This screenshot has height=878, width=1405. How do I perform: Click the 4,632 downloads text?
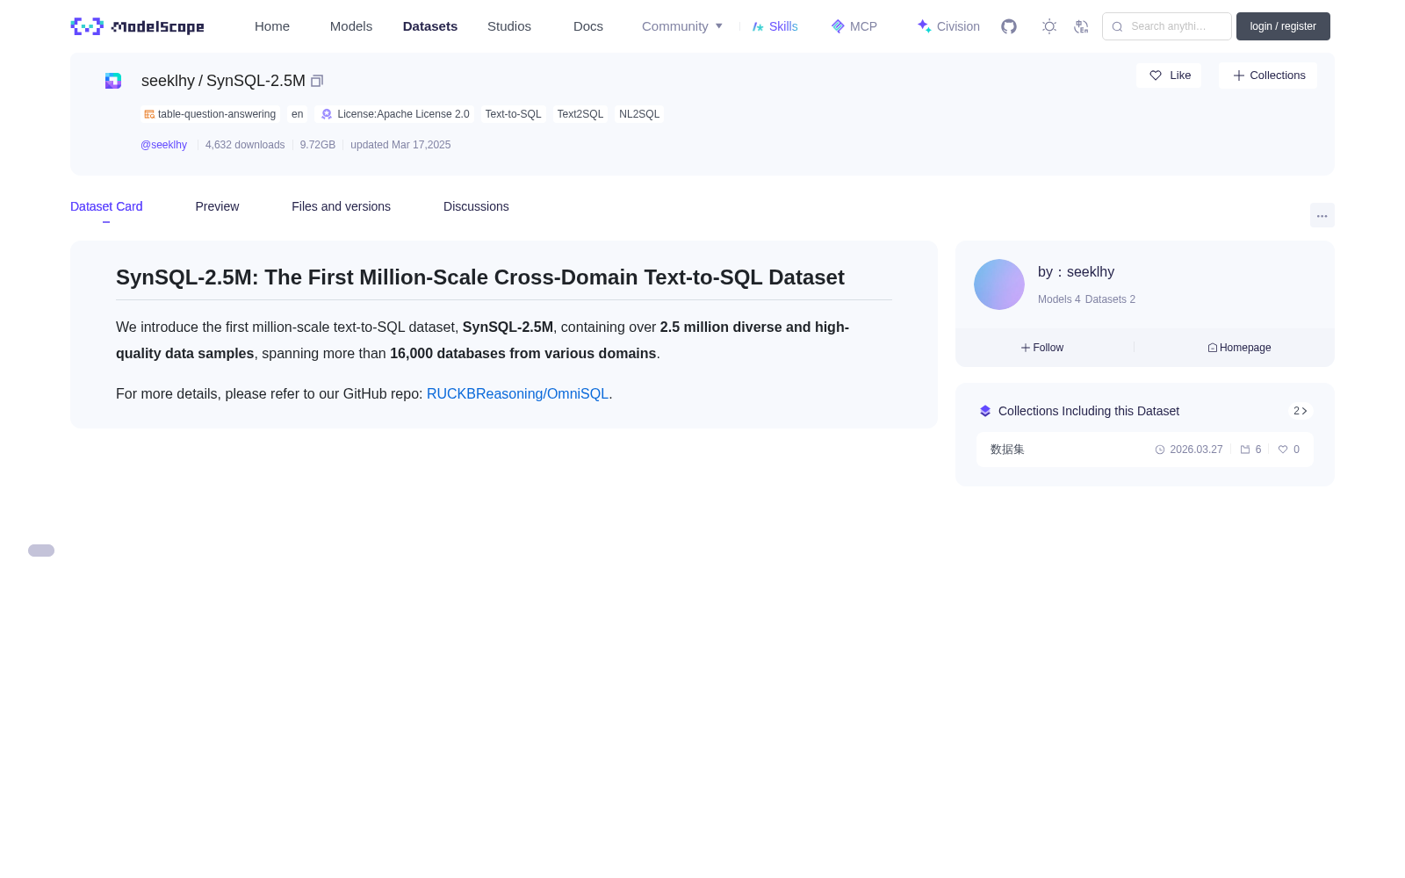coord(245,145)
